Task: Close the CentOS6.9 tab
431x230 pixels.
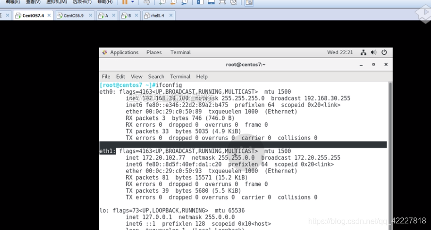Action: pos(90,16)
